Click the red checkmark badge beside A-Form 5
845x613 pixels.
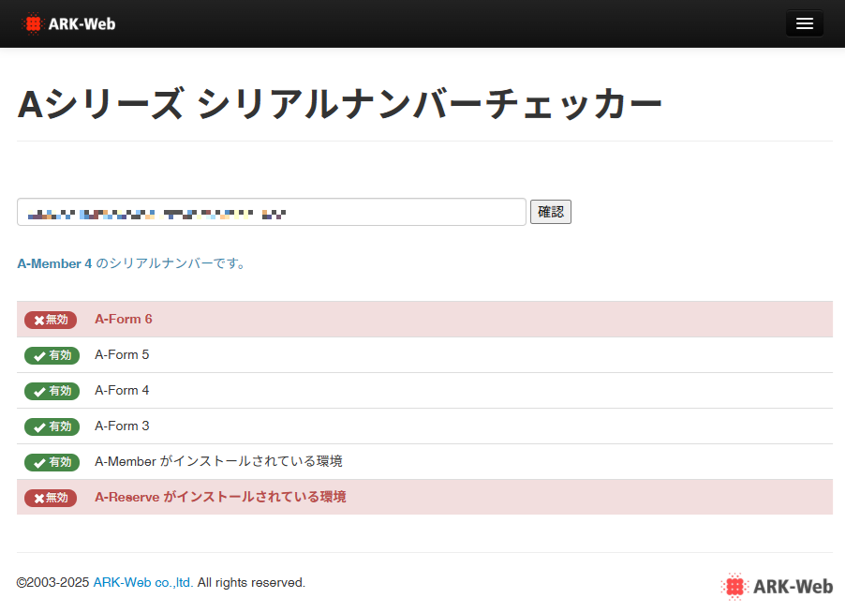(x=37, y=355)
